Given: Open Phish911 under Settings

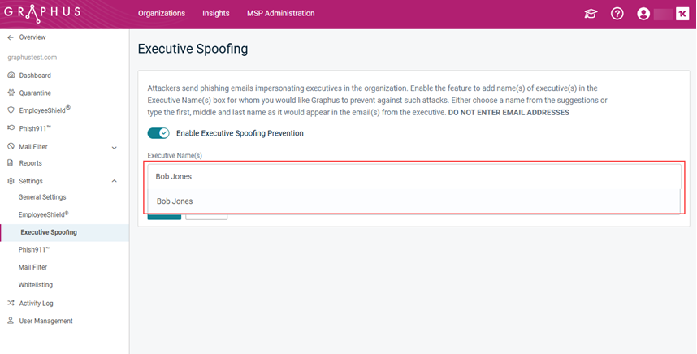Looking at the screenshot, I should point(34,249).
